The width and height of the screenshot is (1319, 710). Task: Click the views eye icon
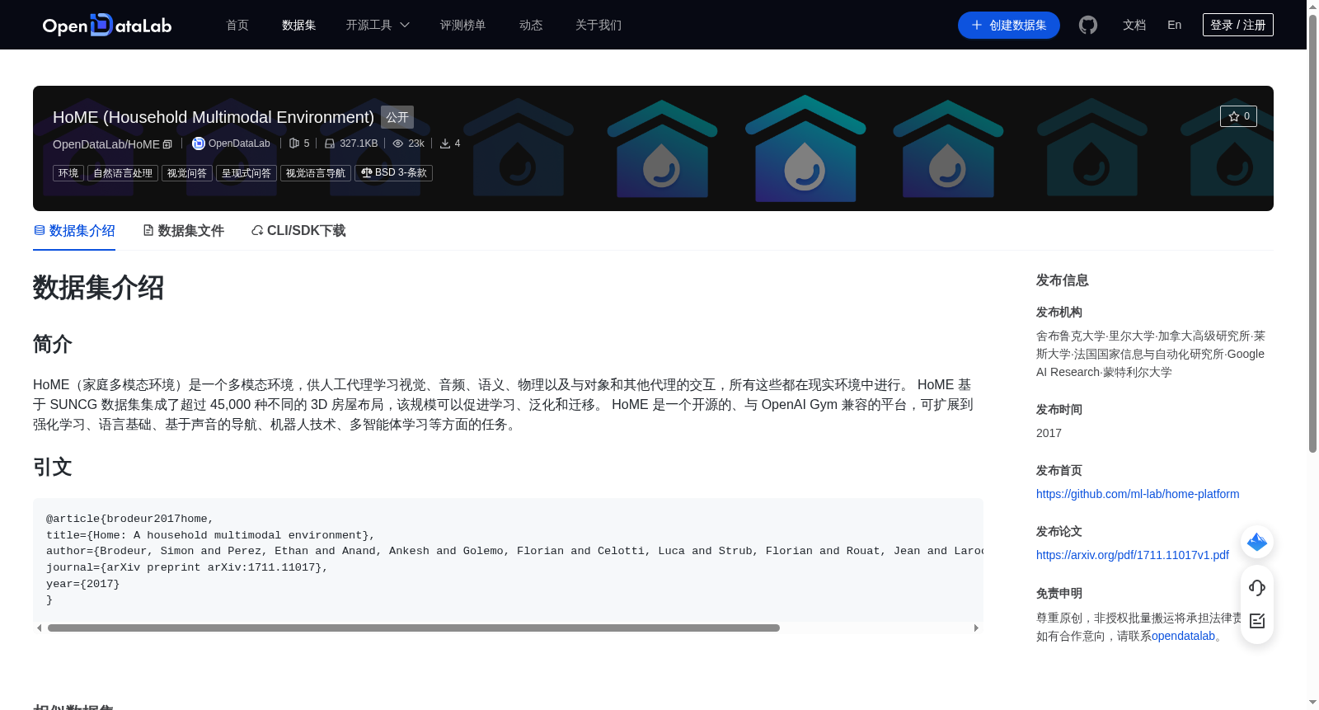pyautogui.click(x=398, y=143)
